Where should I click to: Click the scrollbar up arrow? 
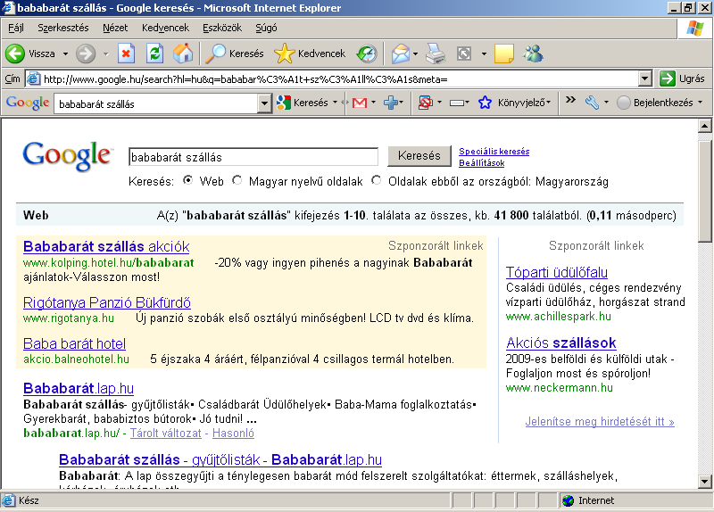click(704, 126)
